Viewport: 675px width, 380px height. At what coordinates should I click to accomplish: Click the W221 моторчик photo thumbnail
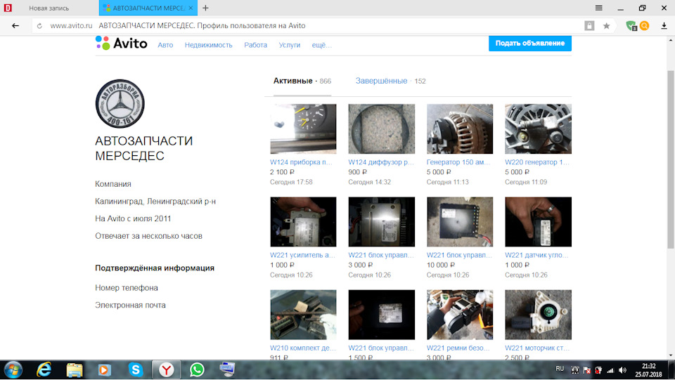coord(538,315)
